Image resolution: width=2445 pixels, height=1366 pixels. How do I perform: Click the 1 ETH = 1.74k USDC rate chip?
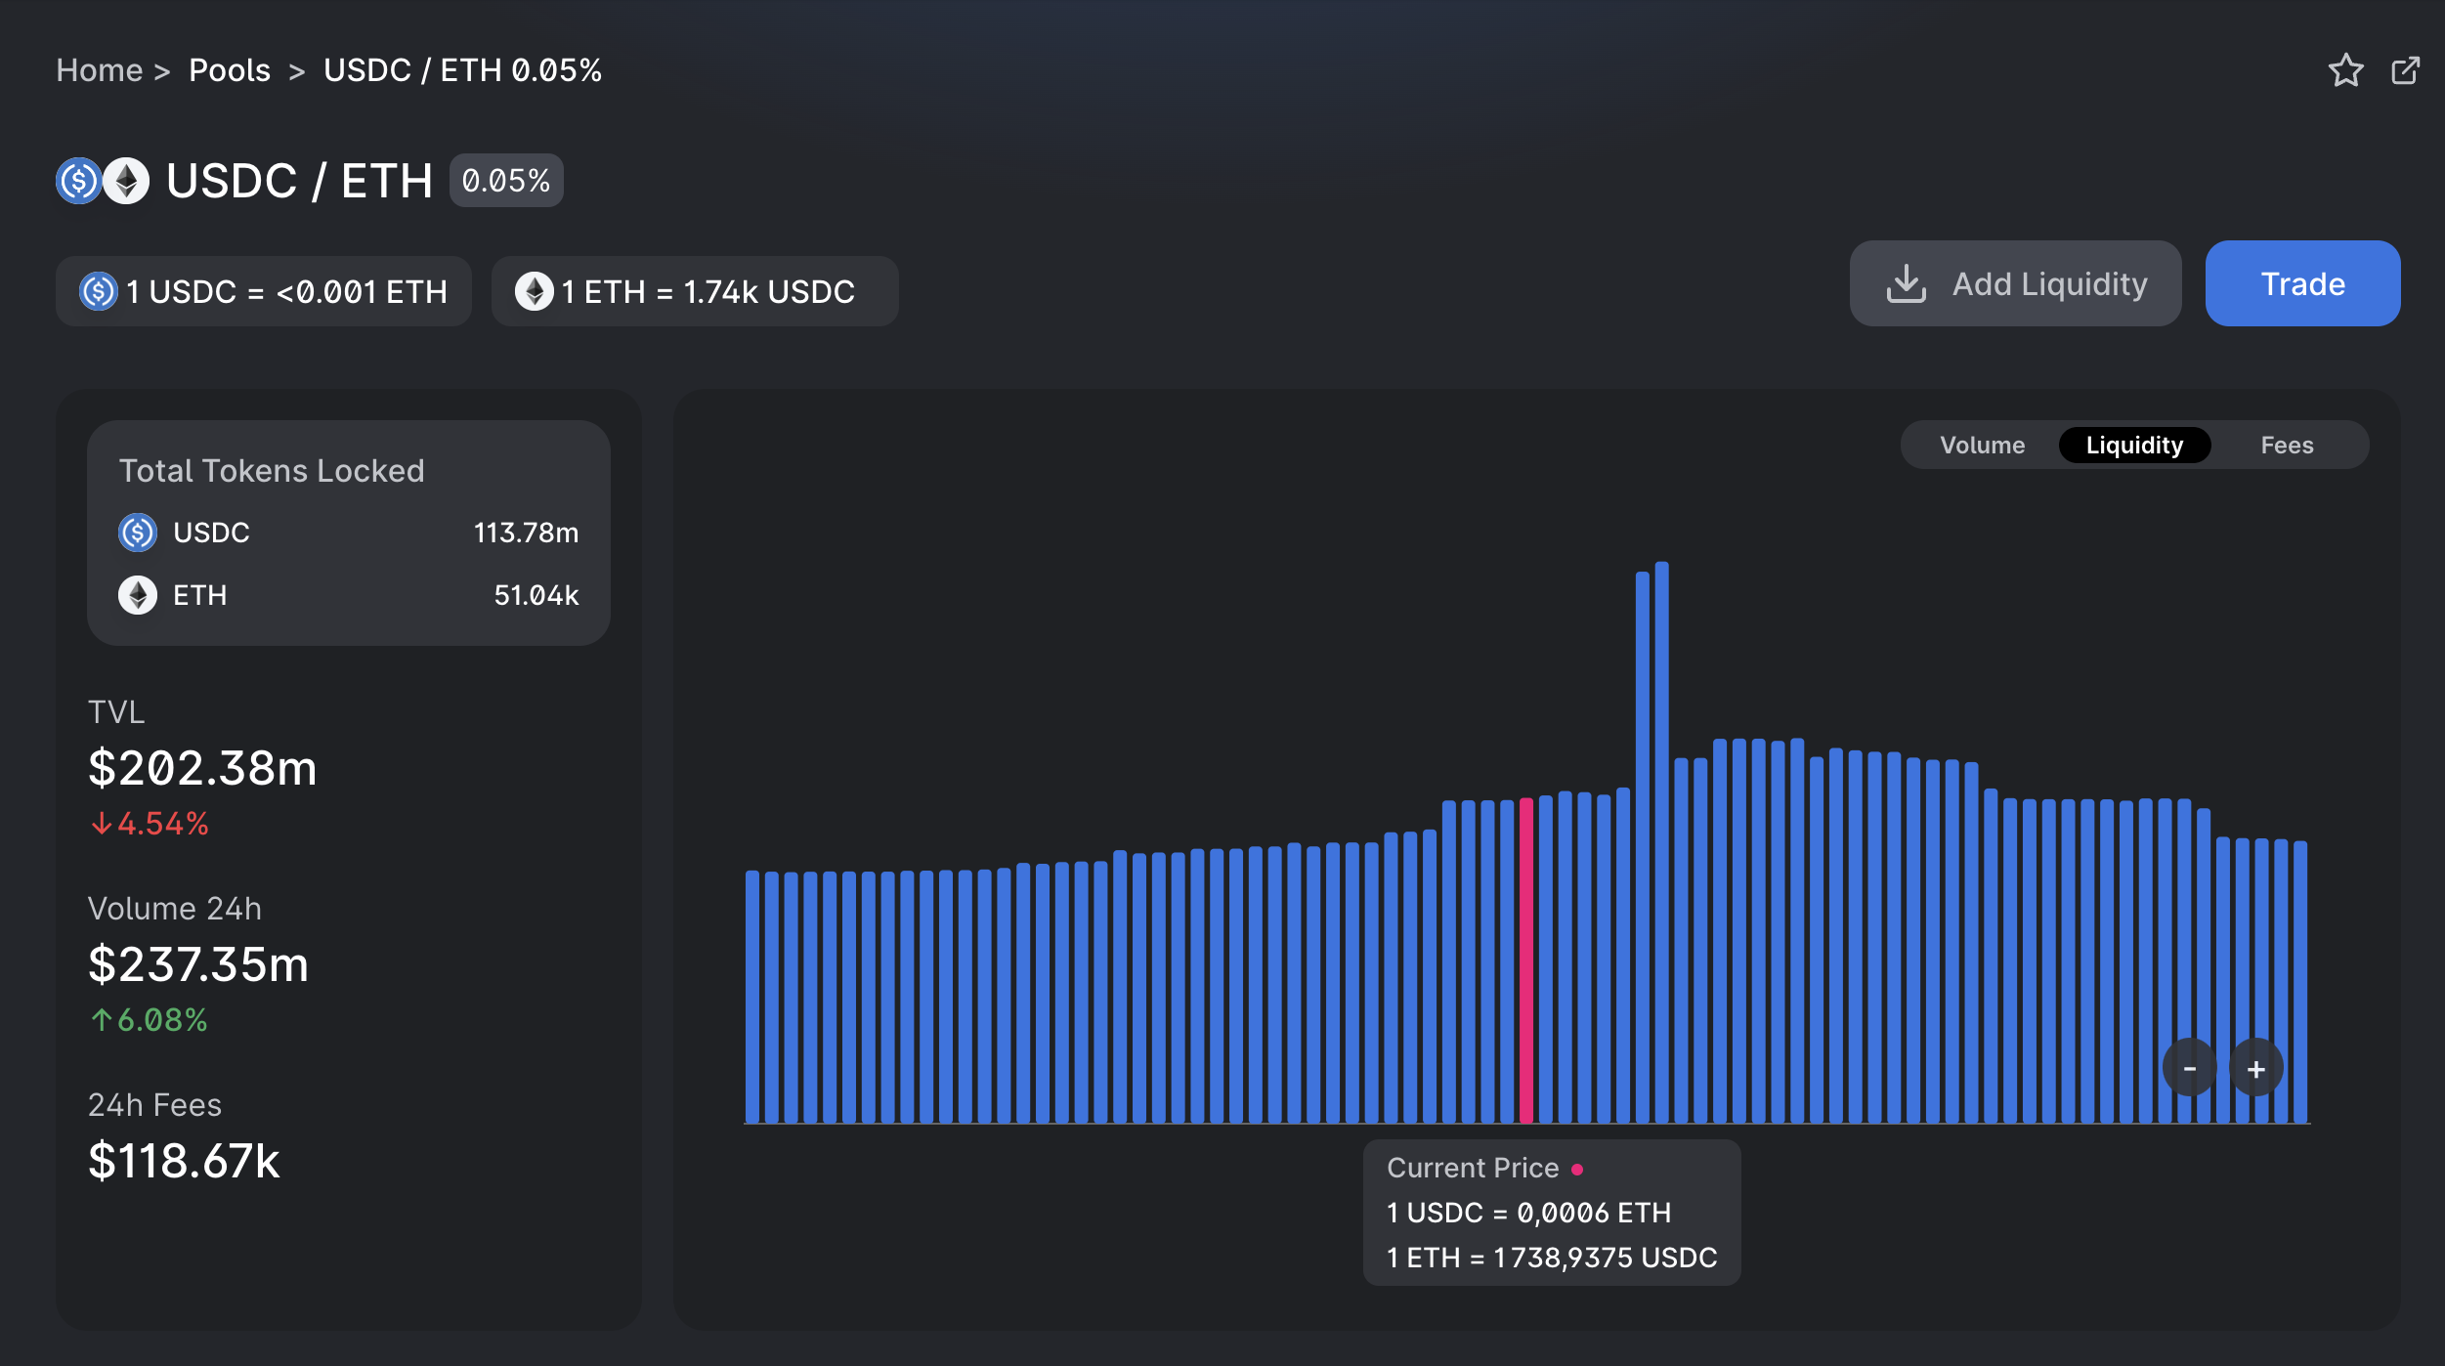pyautogui.click(x=695, y=291)
